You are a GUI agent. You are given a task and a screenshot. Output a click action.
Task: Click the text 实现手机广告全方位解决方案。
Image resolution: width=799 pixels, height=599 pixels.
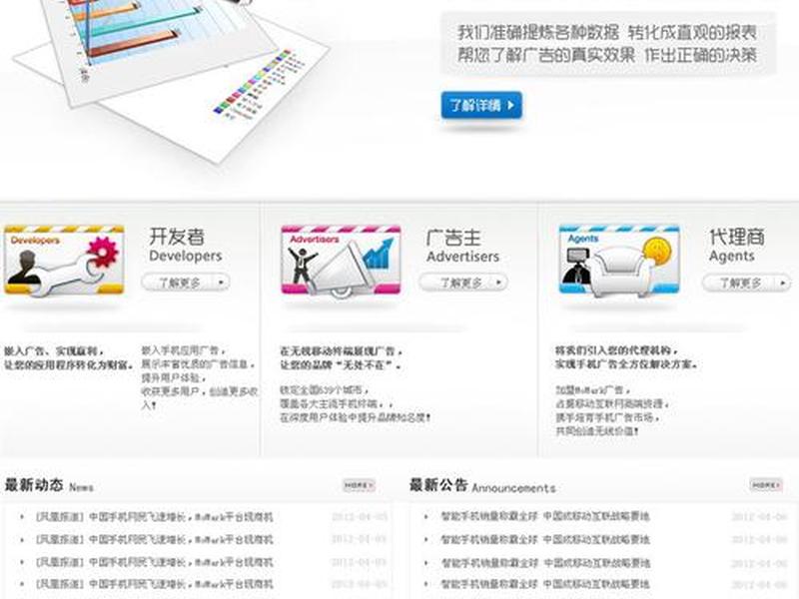627,364
